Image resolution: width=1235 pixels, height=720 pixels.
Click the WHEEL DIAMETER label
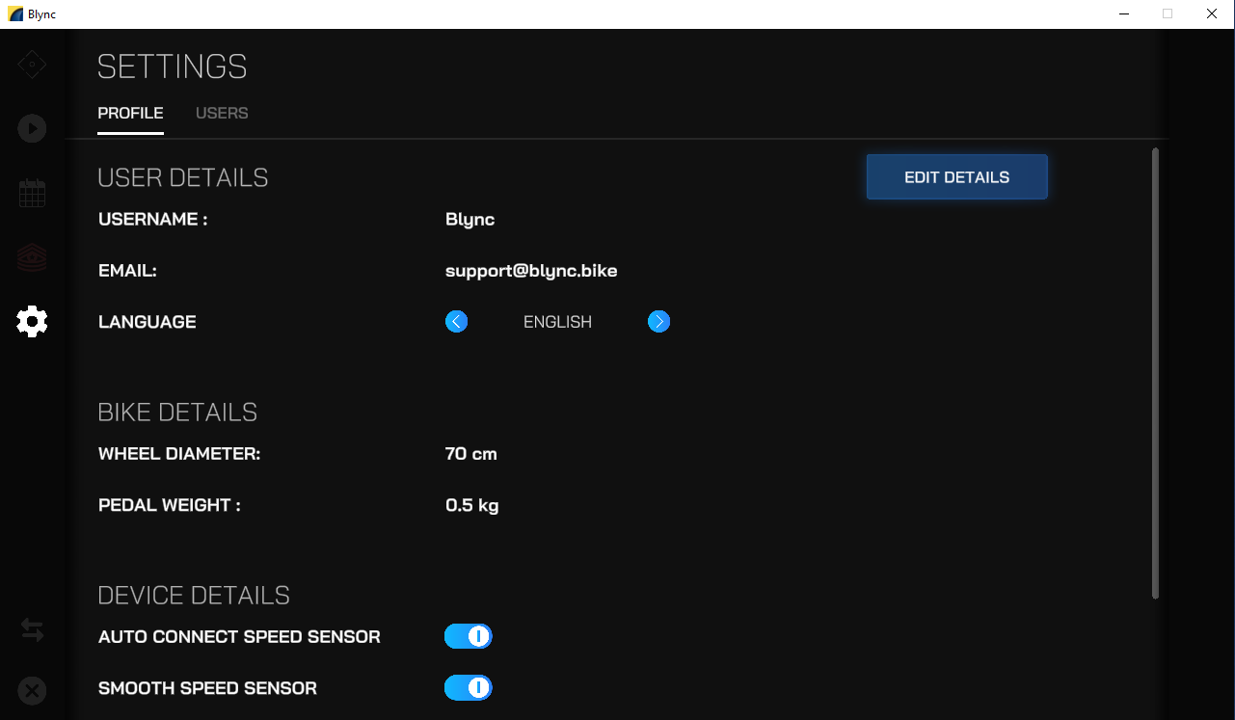click(x=179, y=454)
